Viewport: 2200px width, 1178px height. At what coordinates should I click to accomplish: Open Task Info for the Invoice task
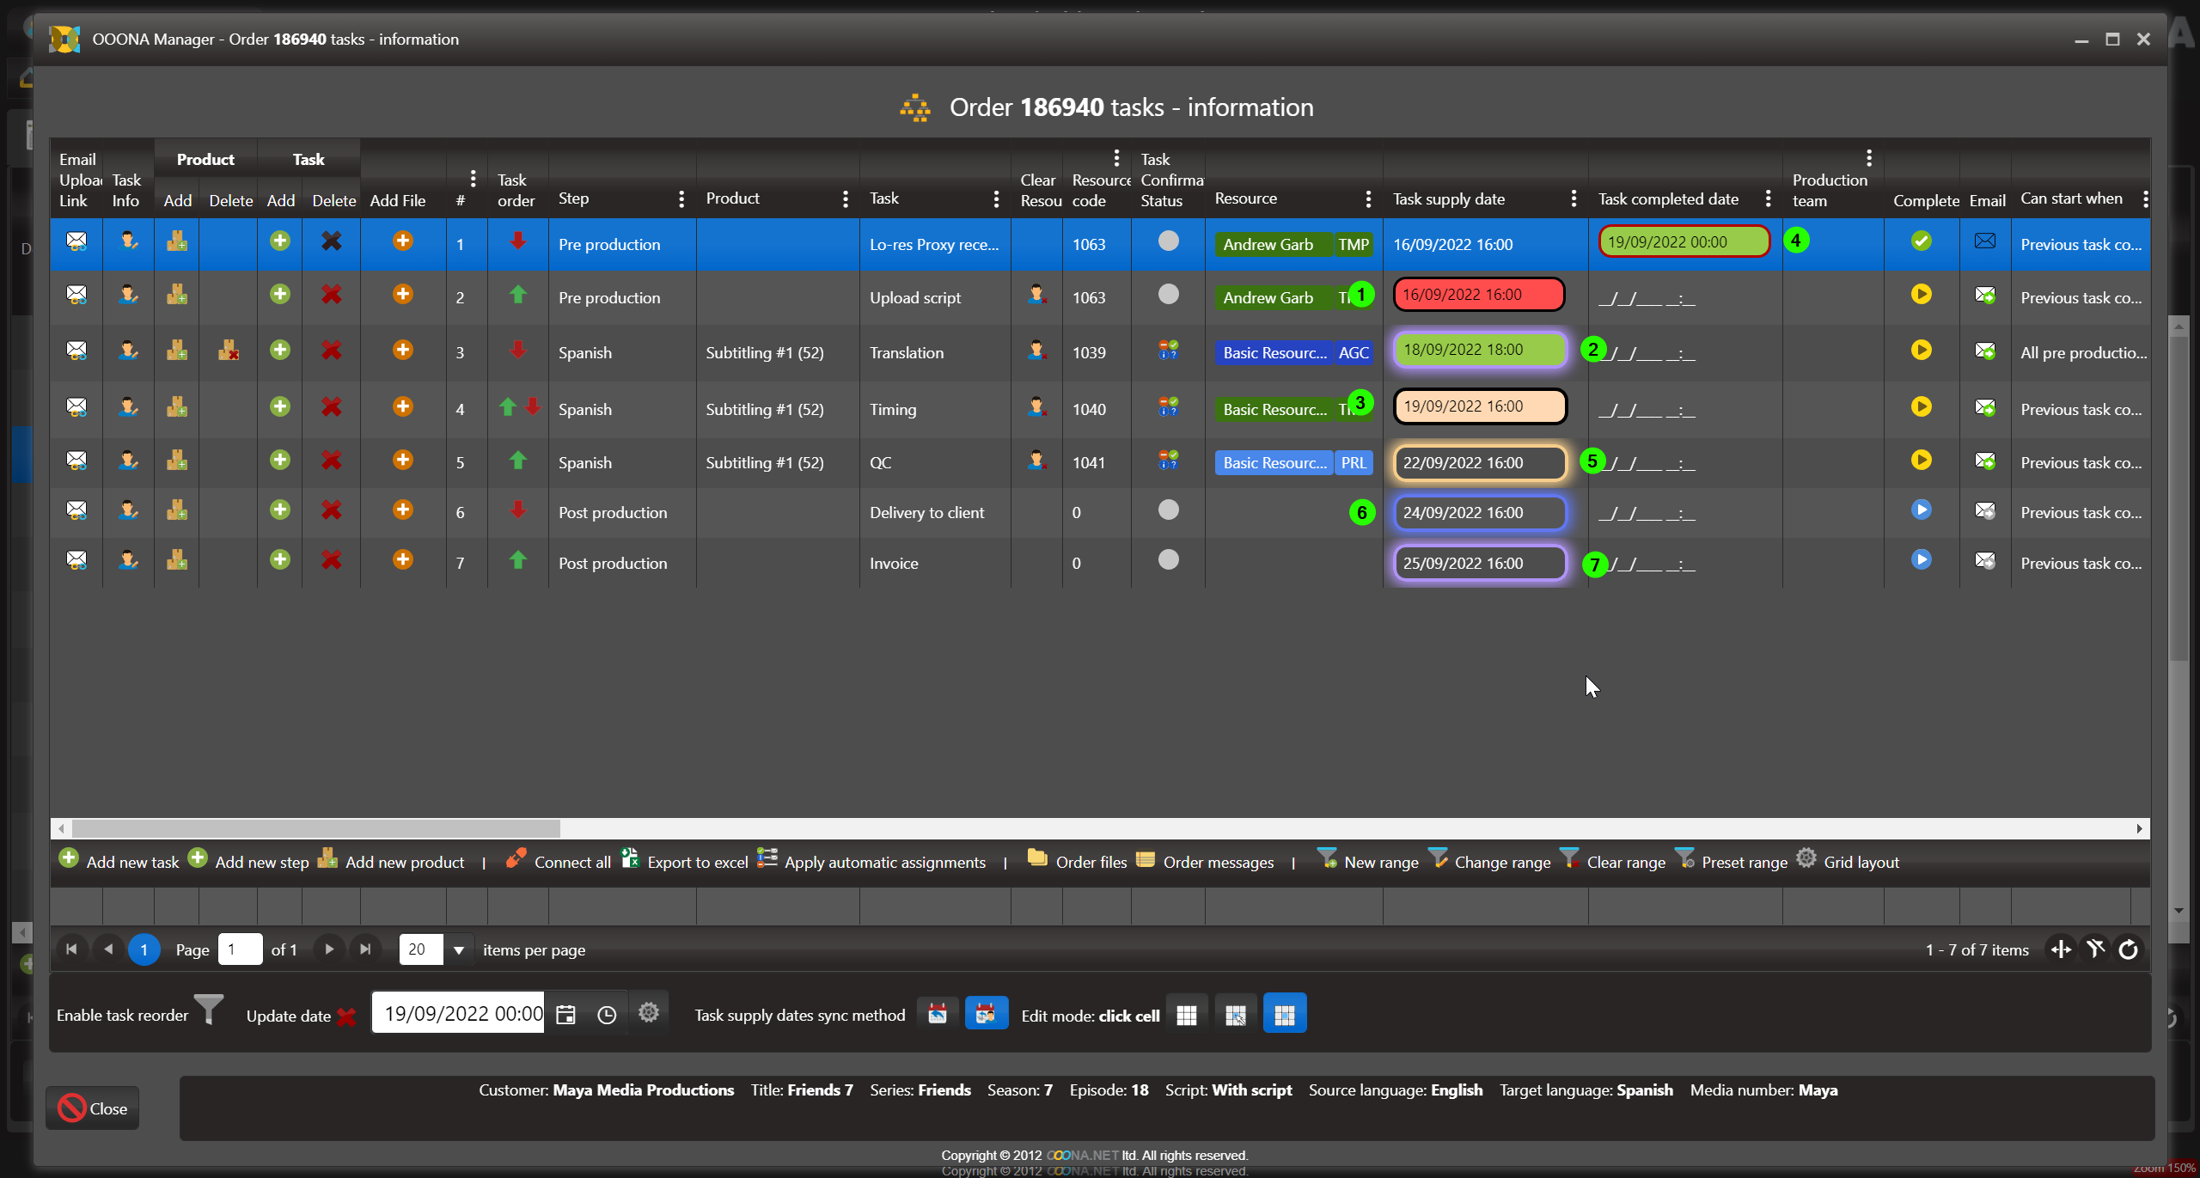(x=128, y=561)
